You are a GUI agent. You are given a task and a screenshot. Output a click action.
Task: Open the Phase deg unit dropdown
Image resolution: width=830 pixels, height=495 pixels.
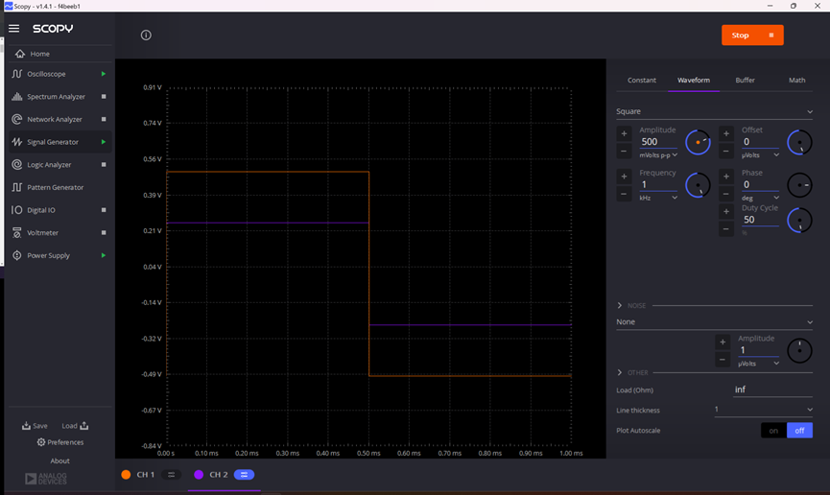click(760, 199)
